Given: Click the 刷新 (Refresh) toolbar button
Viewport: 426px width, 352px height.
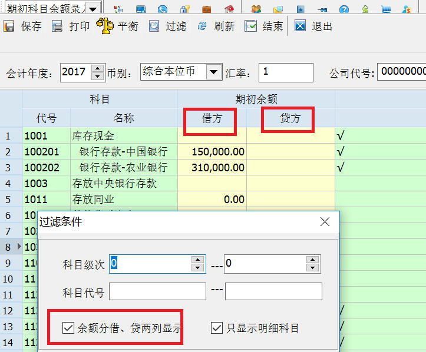Looking at the screenshot, I should (216, 26).
